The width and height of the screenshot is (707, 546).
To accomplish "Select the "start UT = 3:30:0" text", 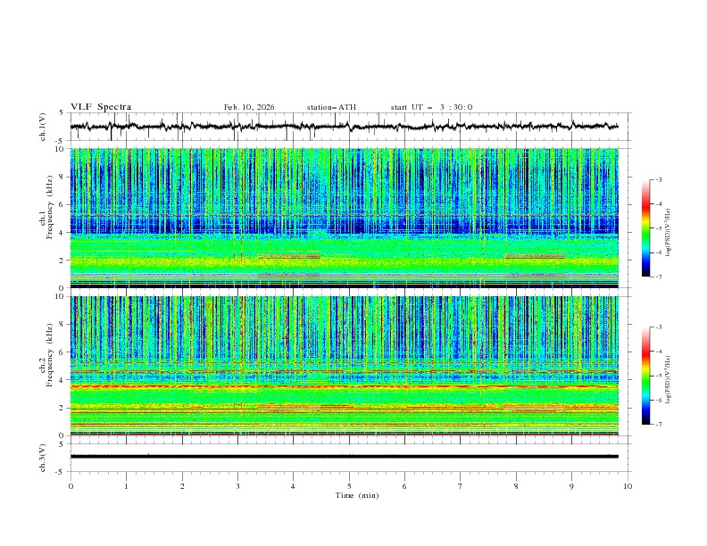I will [x=431, y=107].
